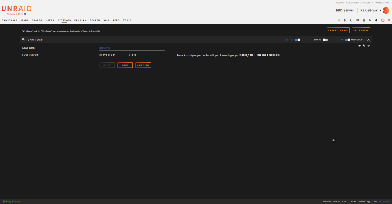Open the system log icon
The height and width of the screenshot is (204, 392).
[370, 20]
